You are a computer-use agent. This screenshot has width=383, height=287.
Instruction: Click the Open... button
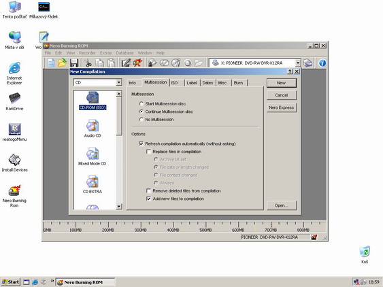click(x=282, y=205)
